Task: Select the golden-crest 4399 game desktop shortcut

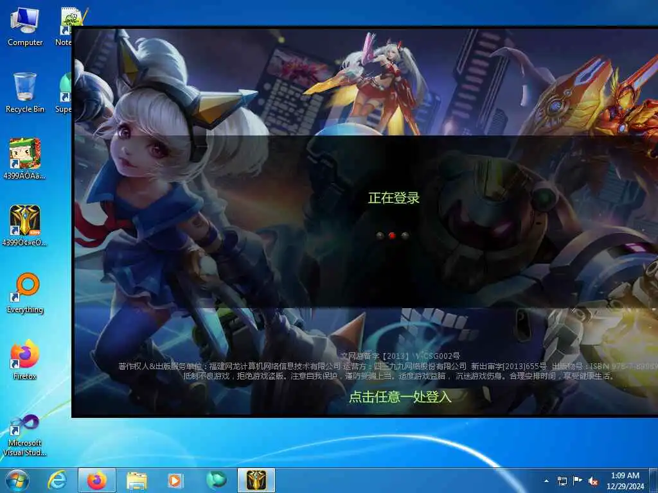Action: click(25, 225)
